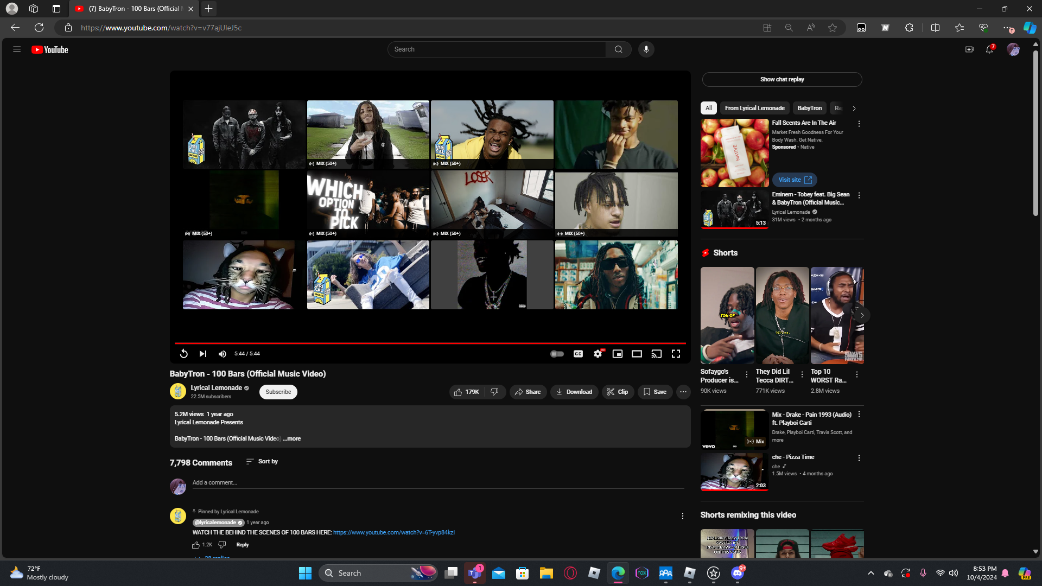Open Windows Start menu
The image size is (1042, 586).
pos(305,573)
